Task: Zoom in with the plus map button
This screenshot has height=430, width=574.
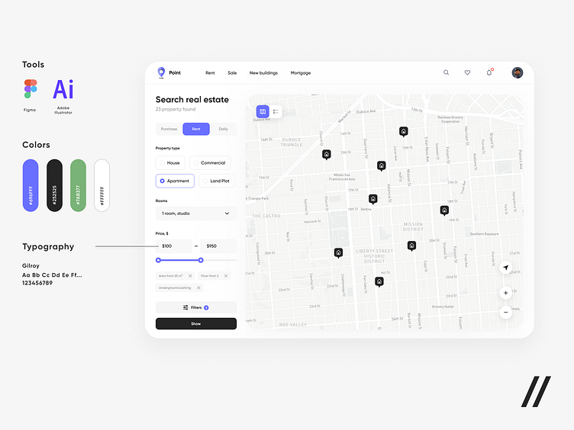Action: pyautogui.click(x=505, y=293)
